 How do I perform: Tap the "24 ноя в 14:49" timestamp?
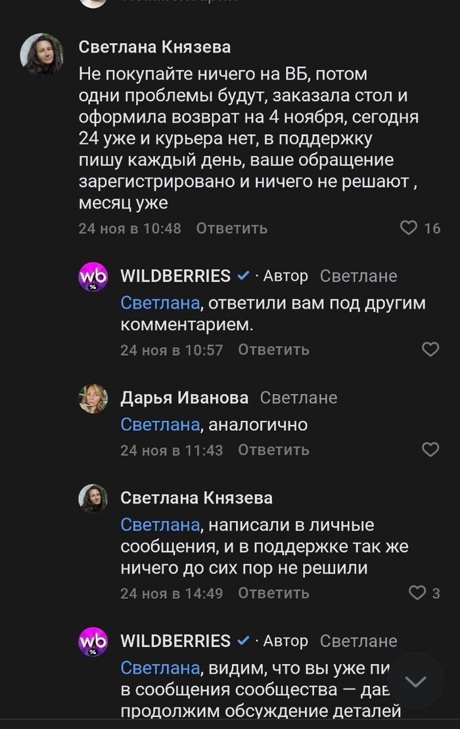tap(172, 594)
